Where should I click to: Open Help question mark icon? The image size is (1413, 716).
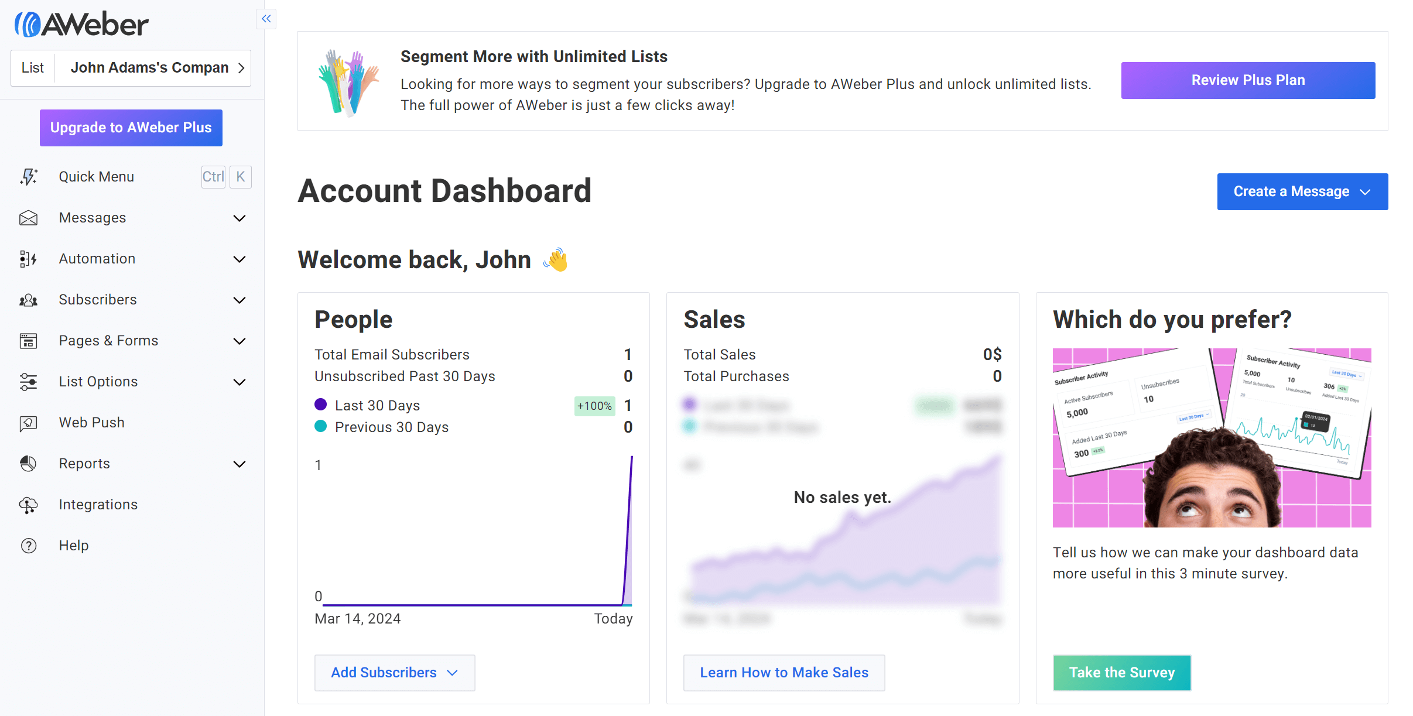28,546
